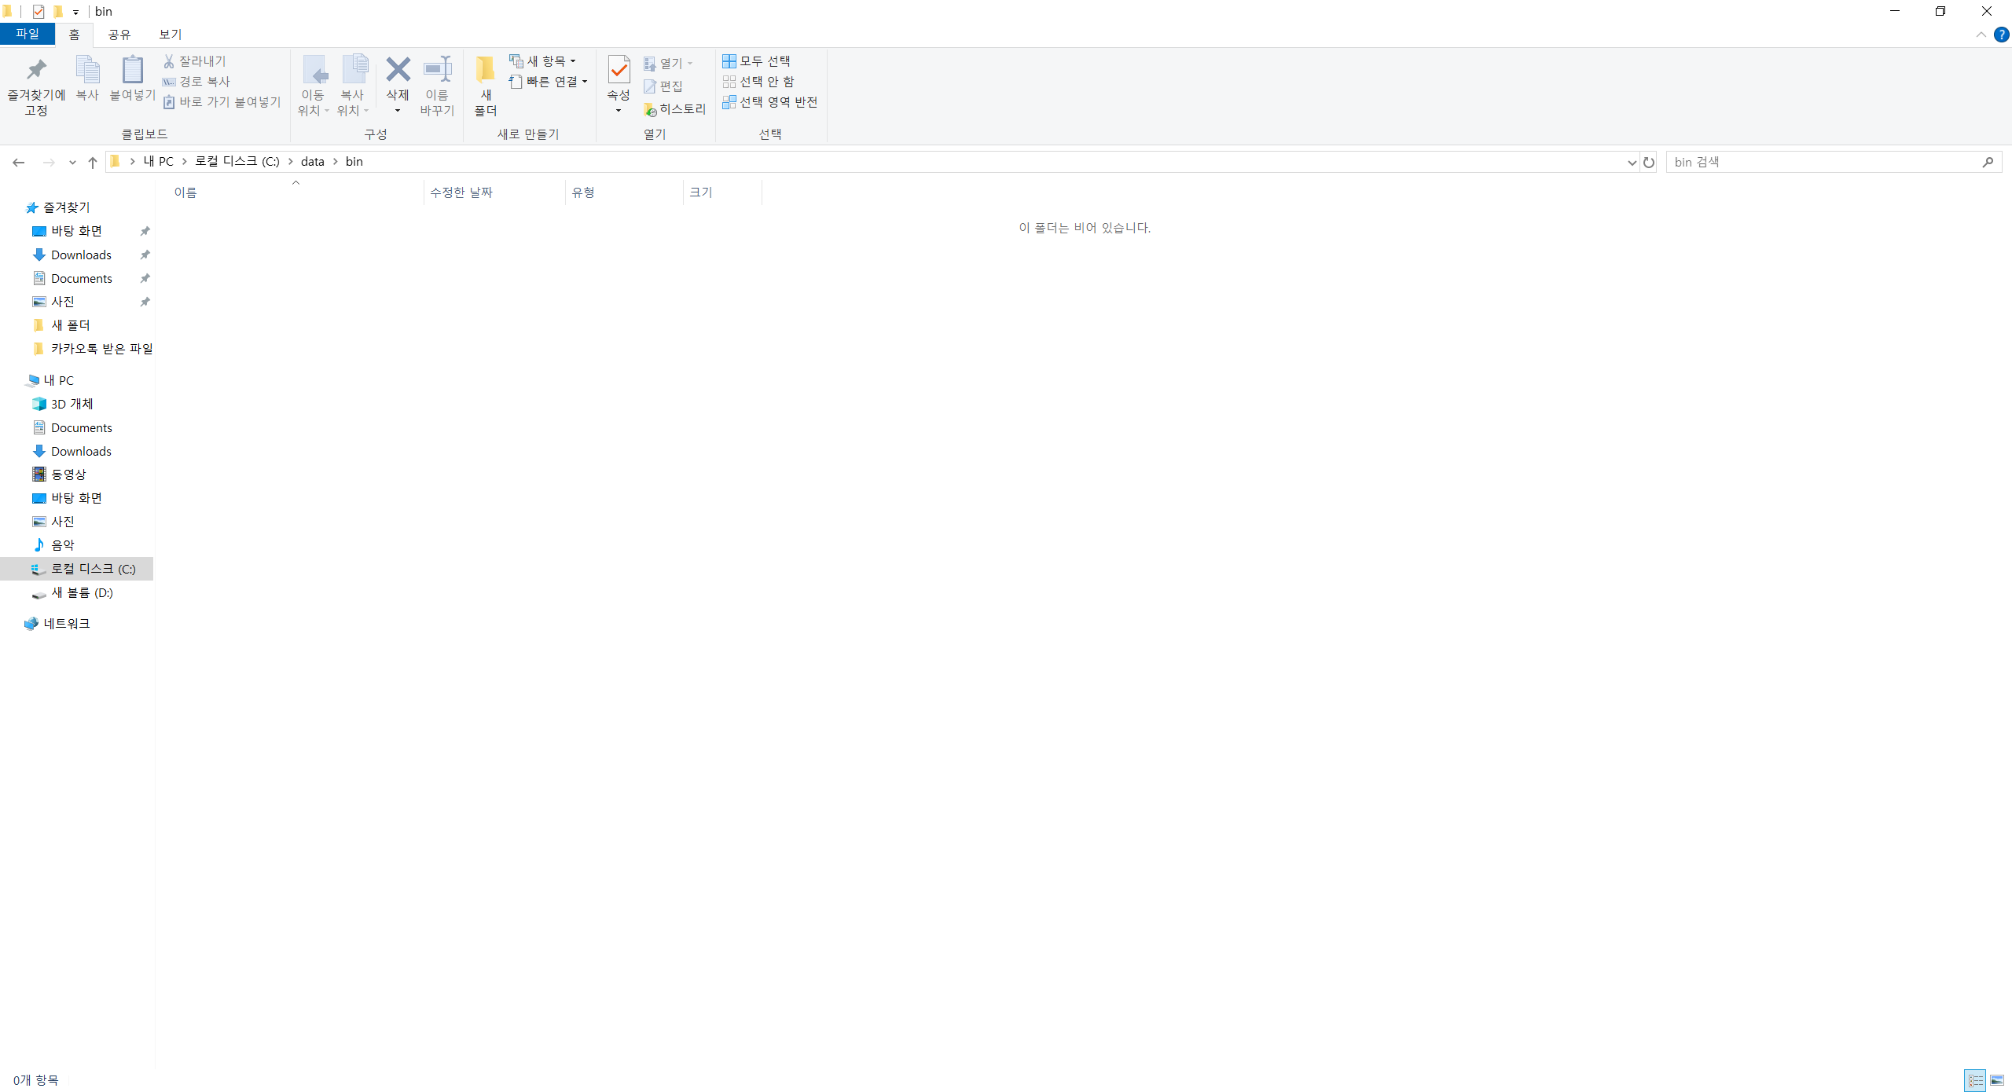Click Select All (모두 선택) in ribbon
The image size is (2012, 1092).
(757, 61)
